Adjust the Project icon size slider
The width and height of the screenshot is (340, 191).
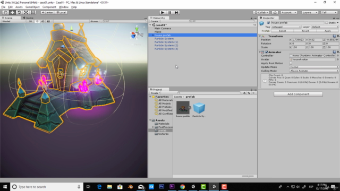click(248, 176)
